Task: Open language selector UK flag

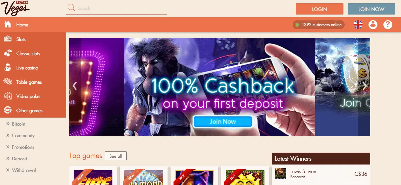Action: coord(358,25)
